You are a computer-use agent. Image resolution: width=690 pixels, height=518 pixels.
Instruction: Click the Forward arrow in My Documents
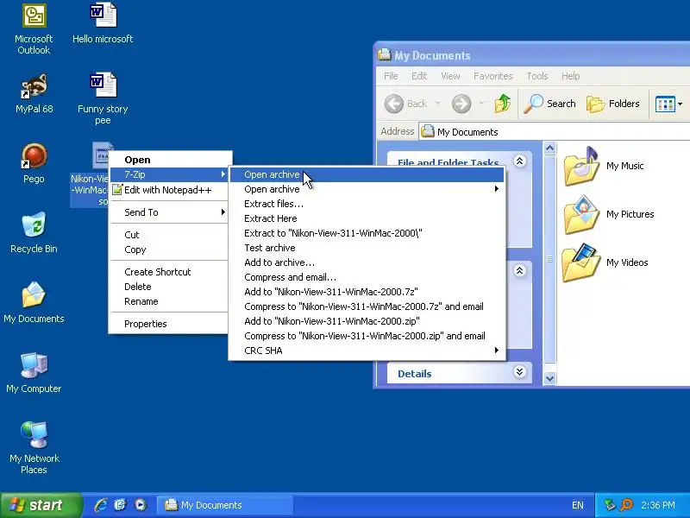pos(461,104)
